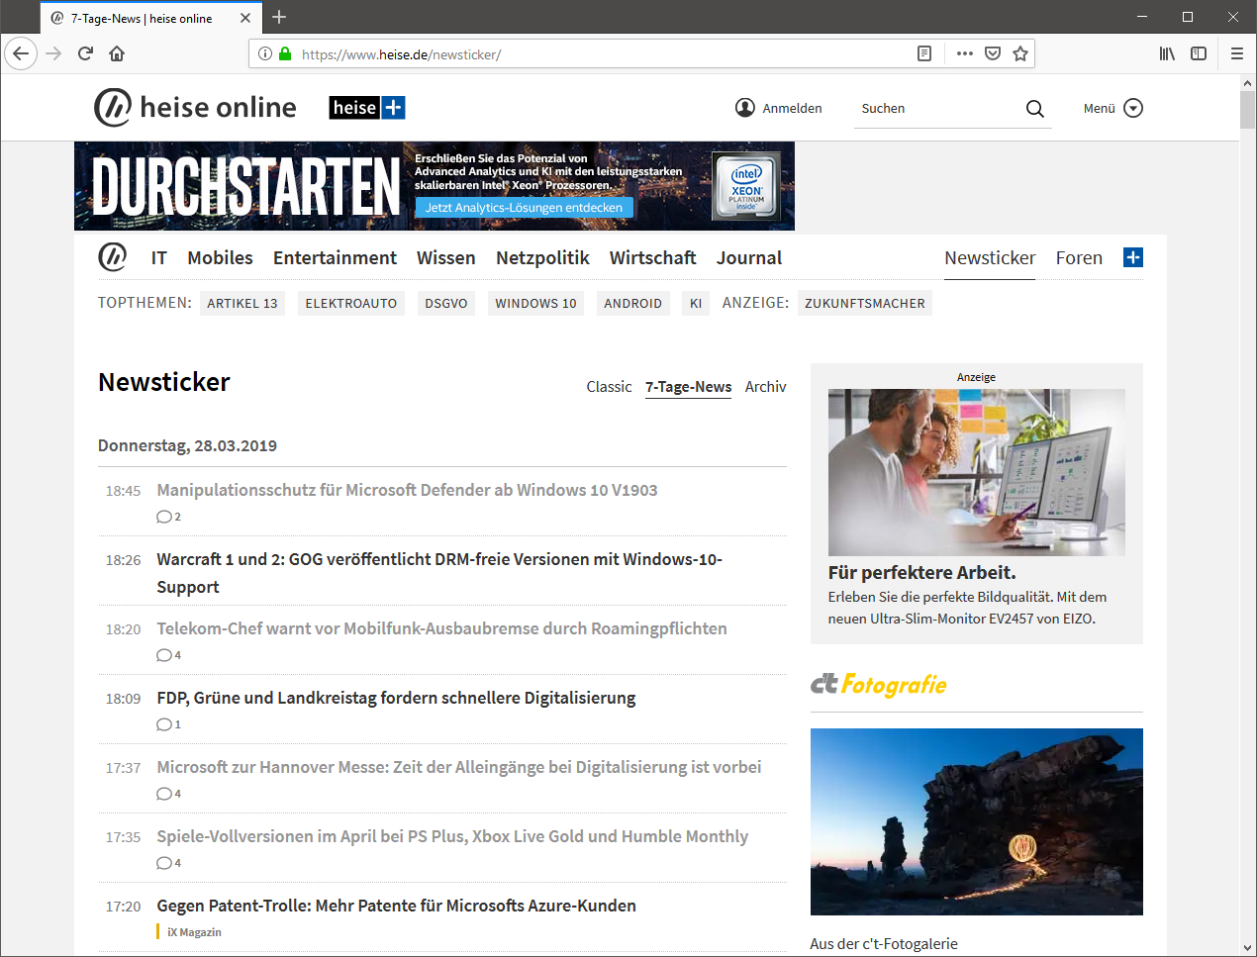Viewport: 1257px width, 957px height.
Task: Open comments bubble for FDP, Grüne article
Action: click(x=168, y=724)
